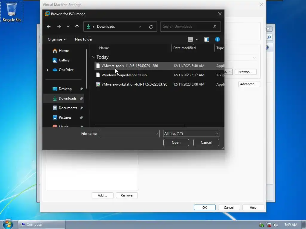Screen dimensions: 306x229
Task: Click the VMware-workstation installer file icon
Action: 98,84
